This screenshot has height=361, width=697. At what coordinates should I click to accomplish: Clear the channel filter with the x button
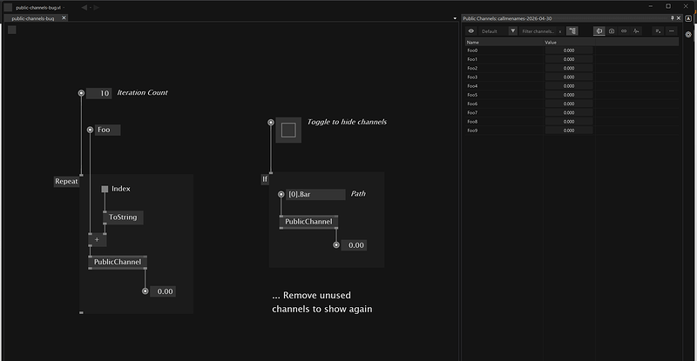[x=560, y=31]
